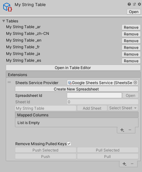Viewport: 142px width, 172px height.
Task: Open the Select Sheet dropdown
Action: (x=123, y=108)
